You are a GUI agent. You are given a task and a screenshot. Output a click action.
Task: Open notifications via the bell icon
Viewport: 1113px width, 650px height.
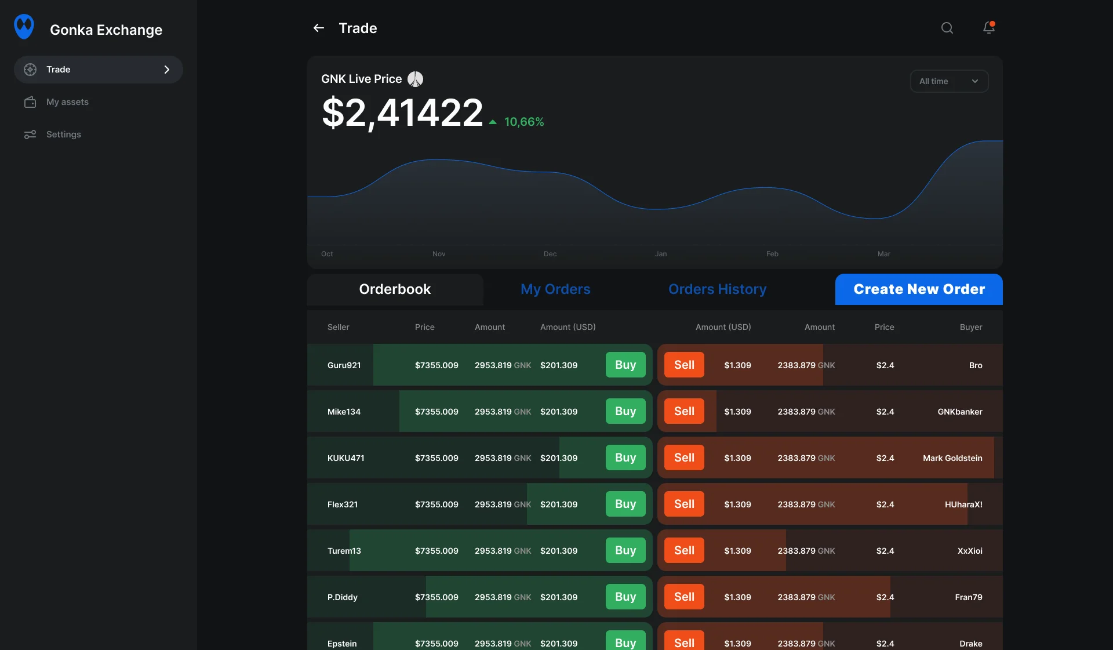pos(988,28)
